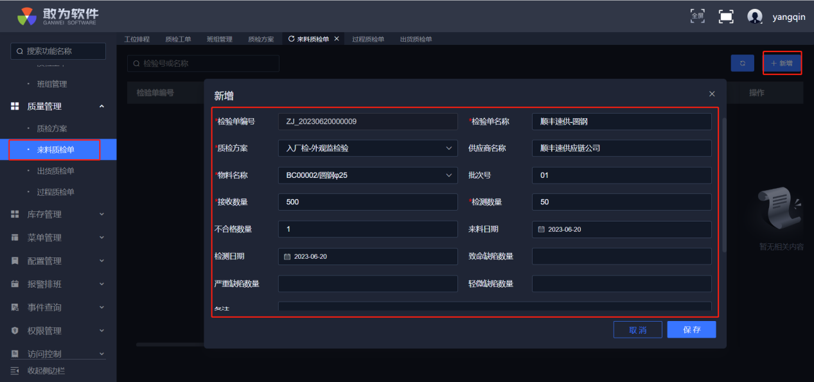The height and width of the screenshot is (382, 814).
Task: Click the 配置管理 icon in sidebar
Action: pyautogui.click(x=15, y=261)
